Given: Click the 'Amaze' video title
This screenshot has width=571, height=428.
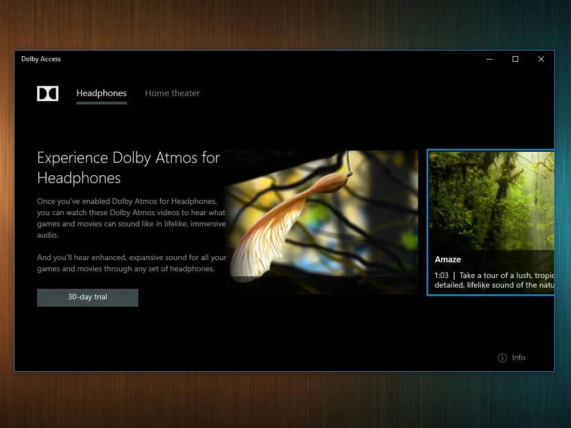Looking at the screenshot, I should tap(447, 259).
